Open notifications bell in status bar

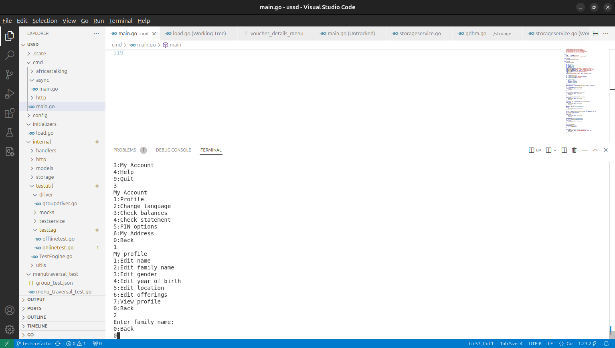[606, 344]
